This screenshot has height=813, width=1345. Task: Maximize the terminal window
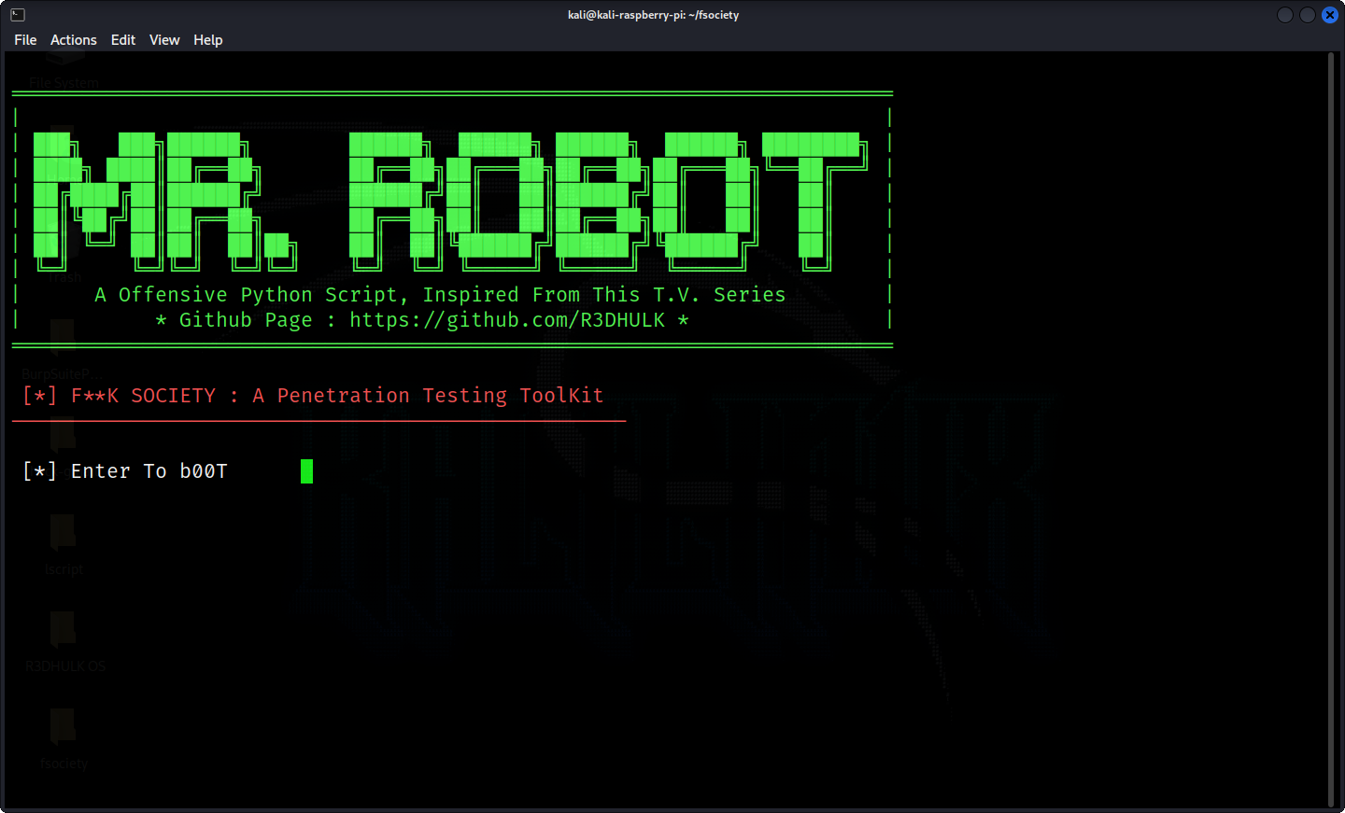click(1308, 15)
